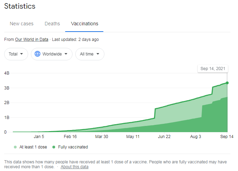Click the At least 1 dose legend dot

click(15, 147)
